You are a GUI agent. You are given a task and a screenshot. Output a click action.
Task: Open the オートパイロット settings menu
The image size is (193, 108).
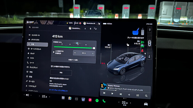pos(34,49)
